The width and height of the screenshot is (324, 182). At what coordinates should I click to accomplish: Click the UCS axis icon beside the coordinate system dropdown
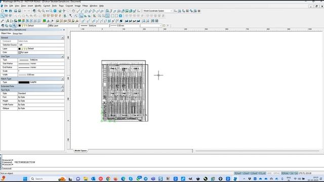[x=176, y=11]
